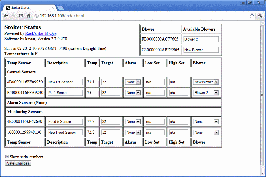Viewport: 266px width, 177px height.
Task: Click sensor serial 1600001299948130
Action: click(x=24, y=132)
